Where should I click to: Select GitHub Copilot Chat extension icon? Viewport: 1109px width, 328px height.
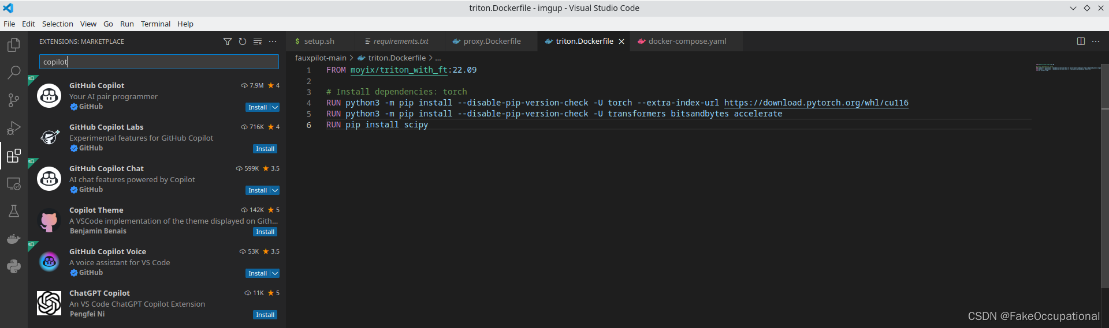click(49, 179)
